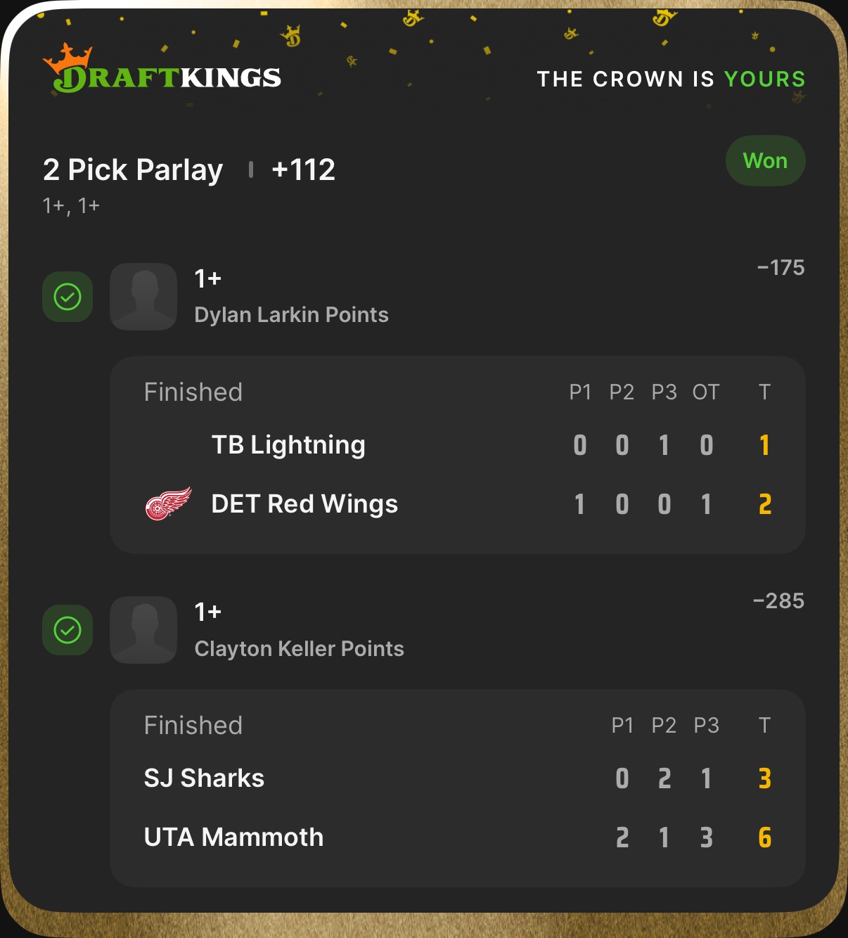Open the Clayton Keller Points pick
The width and height of the screenshot is (848, 938).
[x=299, y=648]
